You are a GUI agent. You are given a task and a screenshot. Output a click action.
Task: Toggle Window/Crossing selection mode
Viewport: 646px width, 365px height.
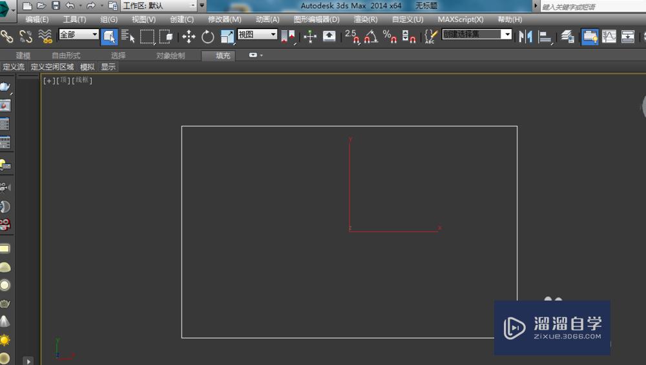point(166,37)
